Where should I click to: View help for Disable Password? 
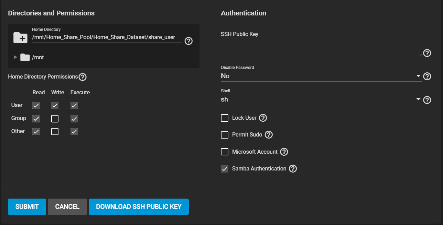coord(427,76)
